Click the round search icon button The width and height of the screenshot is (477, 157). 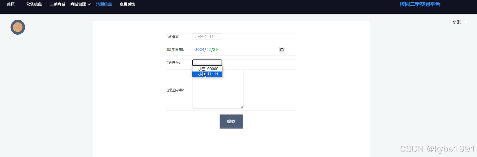tap(17, 27)
